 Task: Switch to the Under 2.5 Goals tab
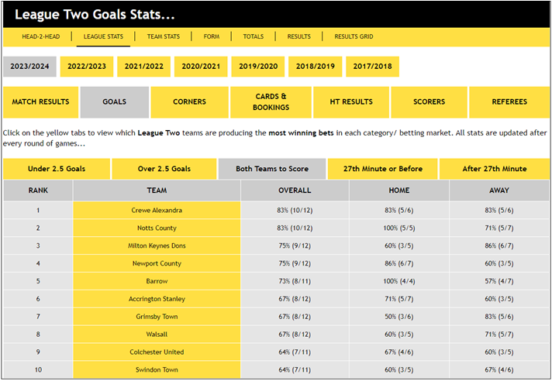pos(57,169)
